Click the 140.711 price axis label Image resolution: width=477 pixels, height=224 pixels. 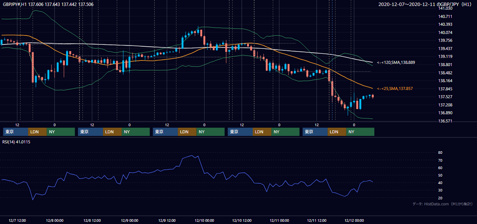coord(445,16)
